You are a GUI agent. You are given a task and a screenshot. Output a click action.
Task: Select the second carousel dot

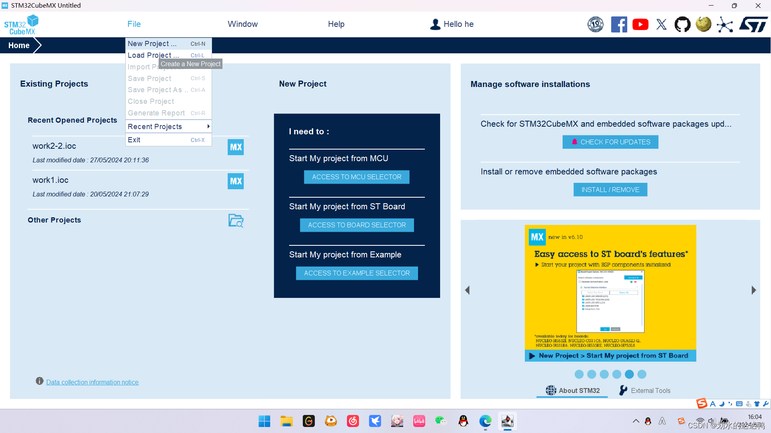tap(592, 374)
